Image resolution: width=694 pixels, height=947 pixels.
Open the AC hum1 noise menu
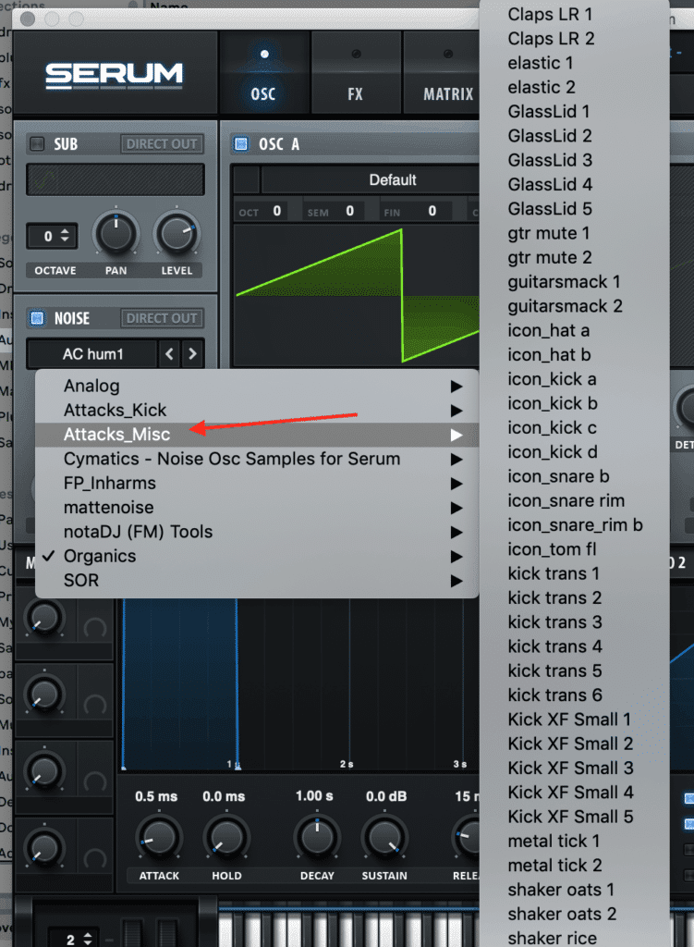point(92,354)
